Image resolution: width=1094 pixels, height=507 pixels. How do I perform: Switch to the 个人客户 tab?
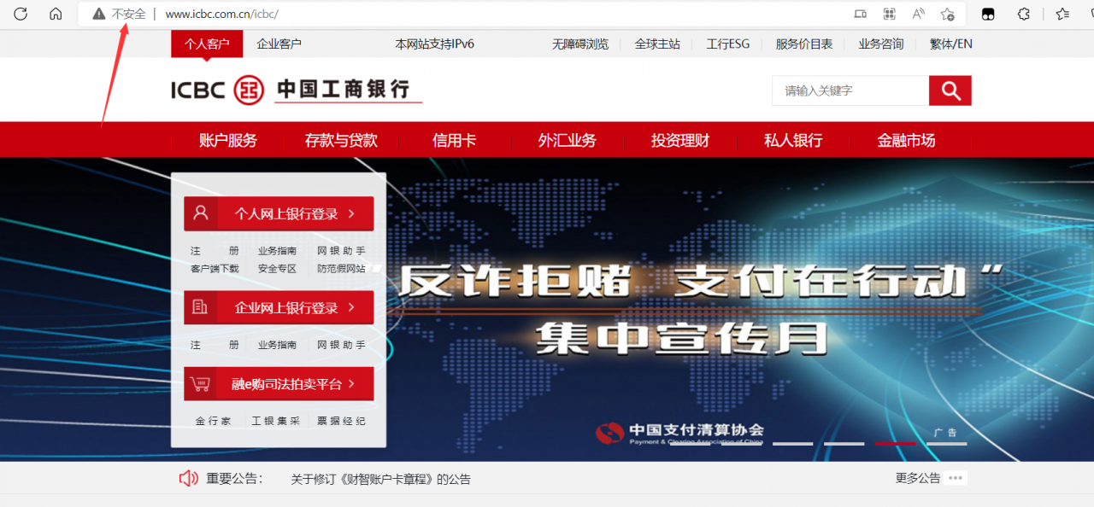click(207, 44)
